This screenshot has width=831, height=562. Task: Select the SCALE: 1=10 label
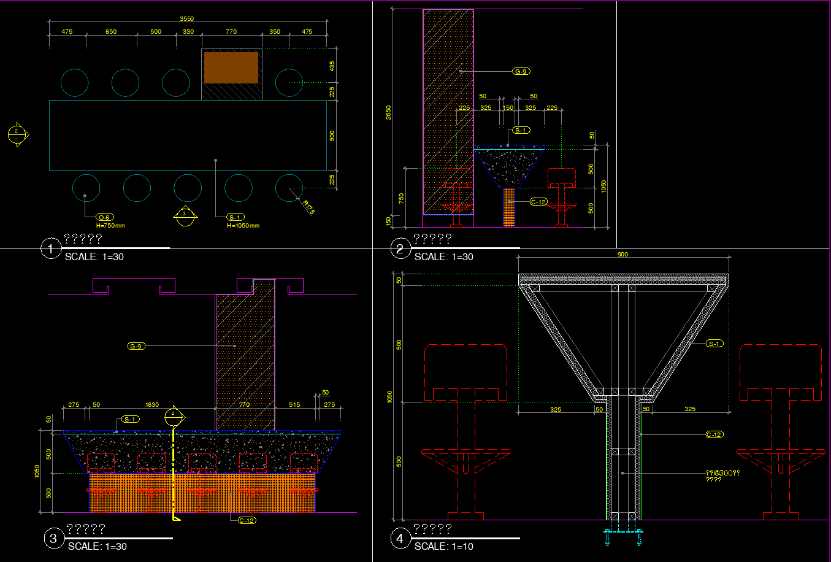443,547
